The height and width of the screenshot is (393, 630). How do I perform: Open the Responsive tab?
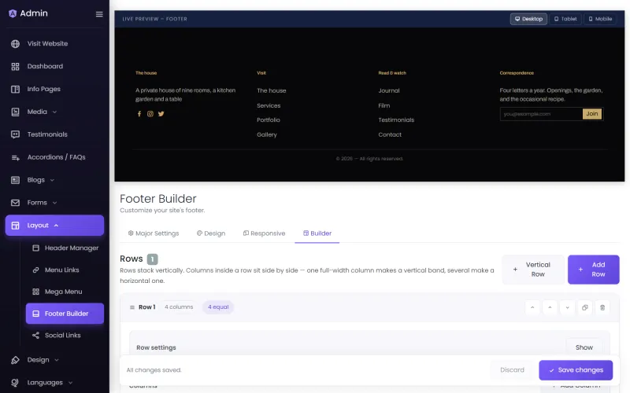(x=264, y=233)
